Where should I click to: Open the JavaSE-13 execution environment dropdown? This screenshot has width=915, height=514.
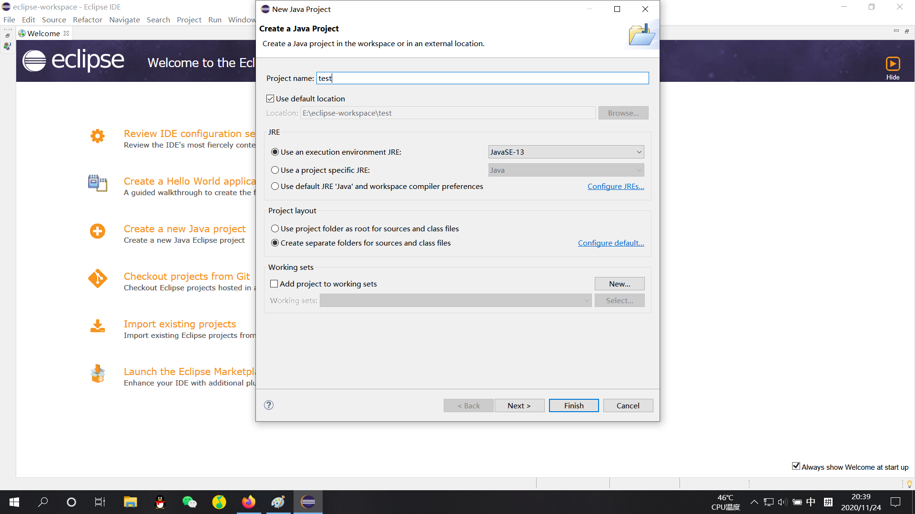point(566,152)
